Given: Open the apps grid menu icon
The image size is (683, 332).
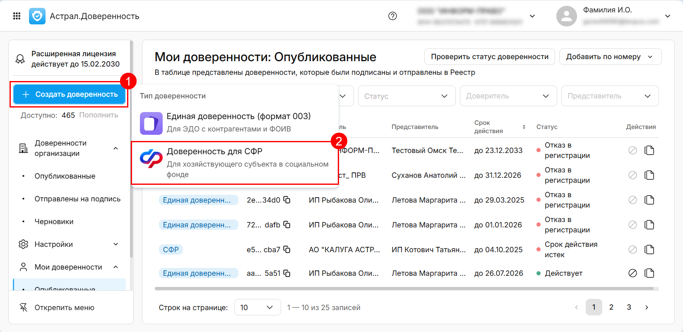Looking at the screenshot, I should pos(17,16).
